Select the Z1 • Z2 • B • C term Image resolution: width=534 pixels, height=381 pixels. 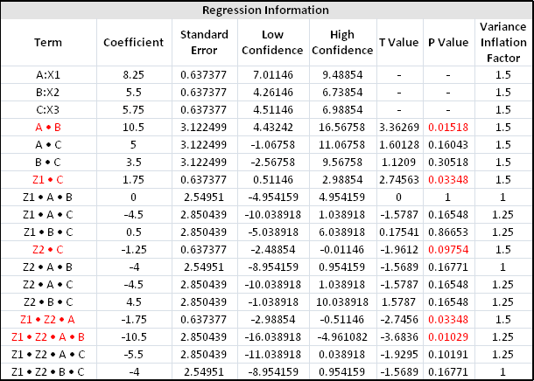coord(48,371)
